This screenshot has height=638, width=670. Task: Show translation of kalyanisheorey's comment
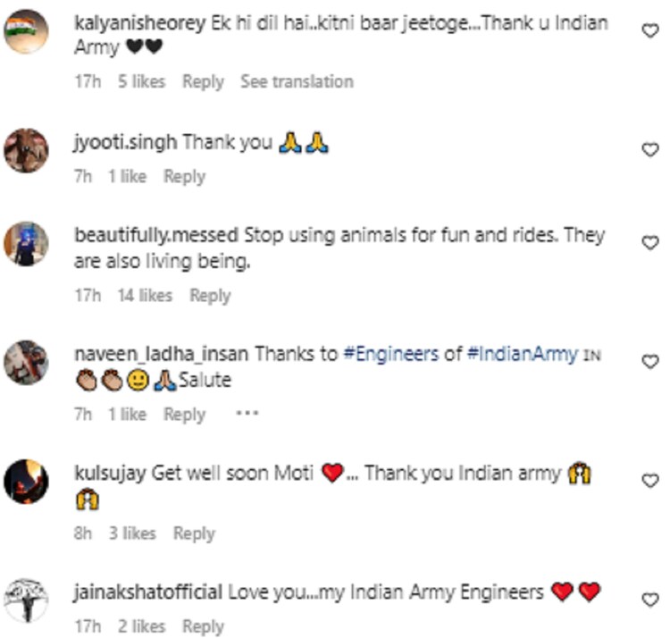click(297, 81)
